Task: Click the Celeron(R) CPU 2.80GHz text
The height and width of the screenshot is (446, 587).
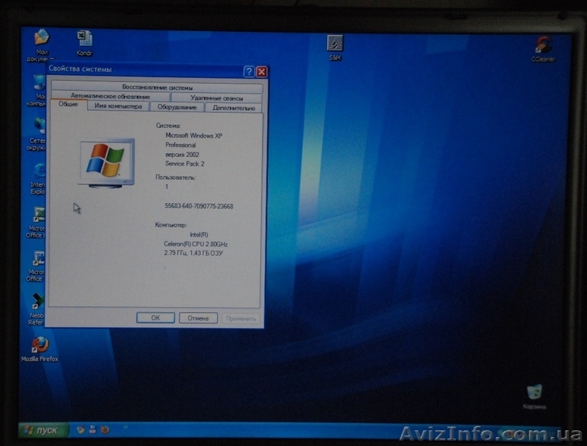Action: [196, 244]
